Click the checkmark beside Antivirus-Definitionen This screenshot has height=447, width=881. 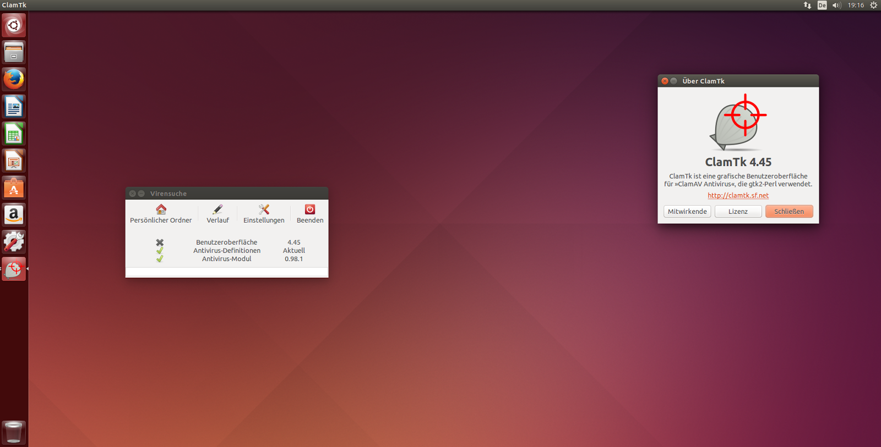(160, 251)
